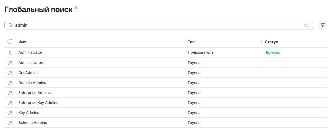Click the DnsAdmins group icon

[10, 73]
